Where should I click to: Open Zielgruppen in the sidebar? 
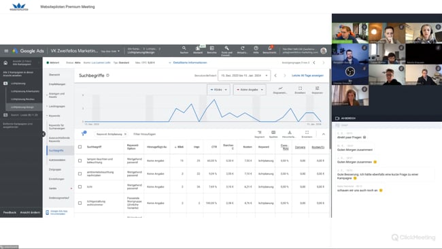click(55, 169)
